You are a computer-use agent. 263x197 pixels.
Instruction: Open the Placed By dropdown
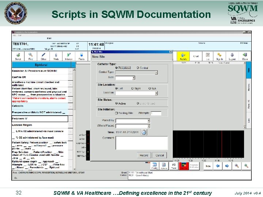[149, 121]
